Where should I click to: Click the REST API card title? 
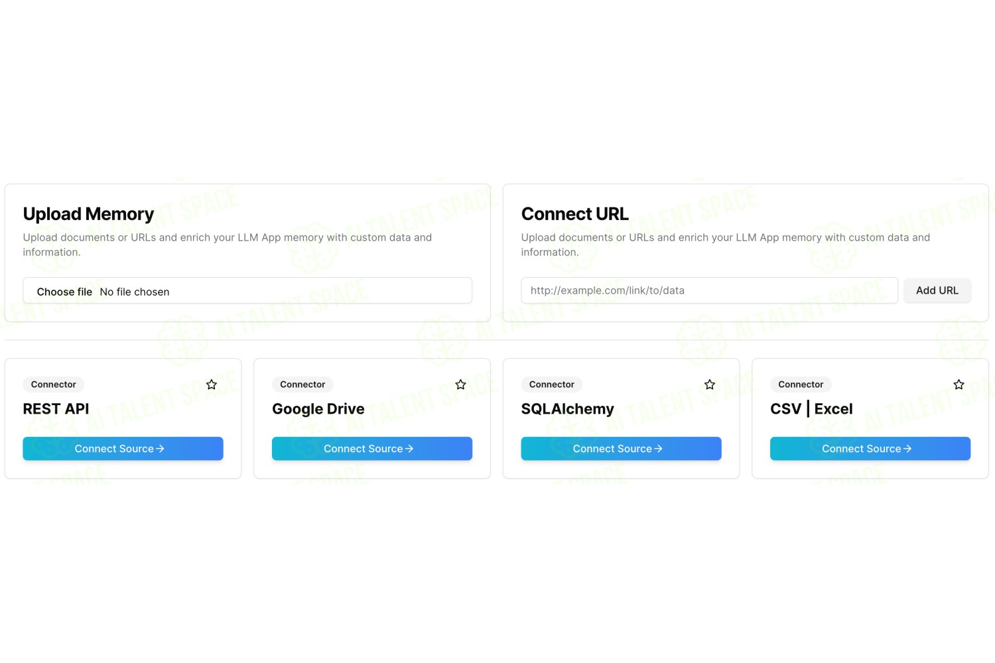[x=56, y=409]
